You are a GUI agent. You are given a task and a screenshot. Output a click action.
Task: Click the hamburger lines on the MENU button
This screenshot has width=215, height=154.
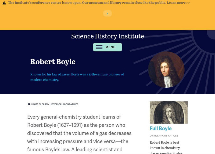coord(99,47)
